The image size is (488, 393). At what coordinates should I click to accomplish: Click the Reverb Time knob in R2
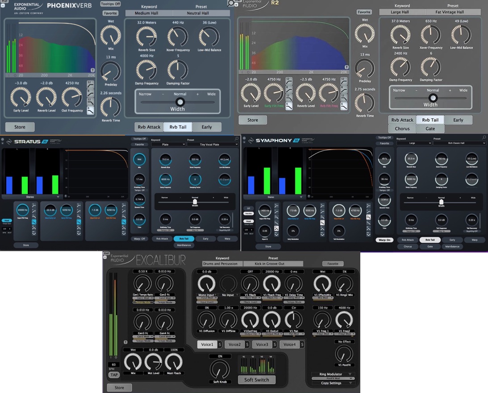coord(365,103)
